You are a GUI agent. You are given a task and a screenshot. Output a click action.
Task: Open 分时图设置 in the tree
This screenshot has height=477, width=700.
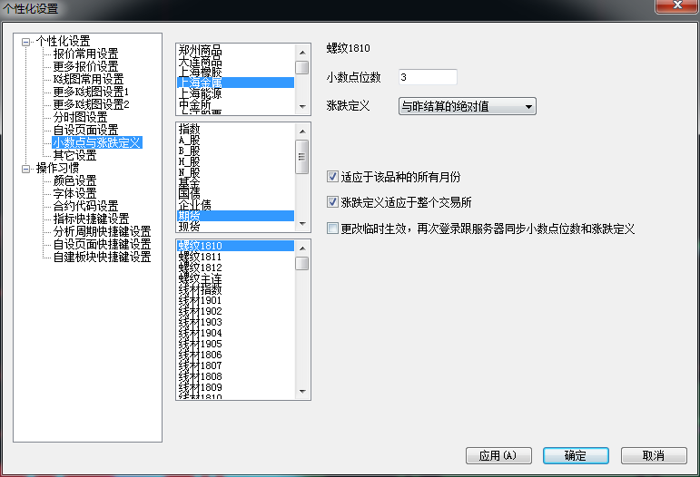click(80, 117)
